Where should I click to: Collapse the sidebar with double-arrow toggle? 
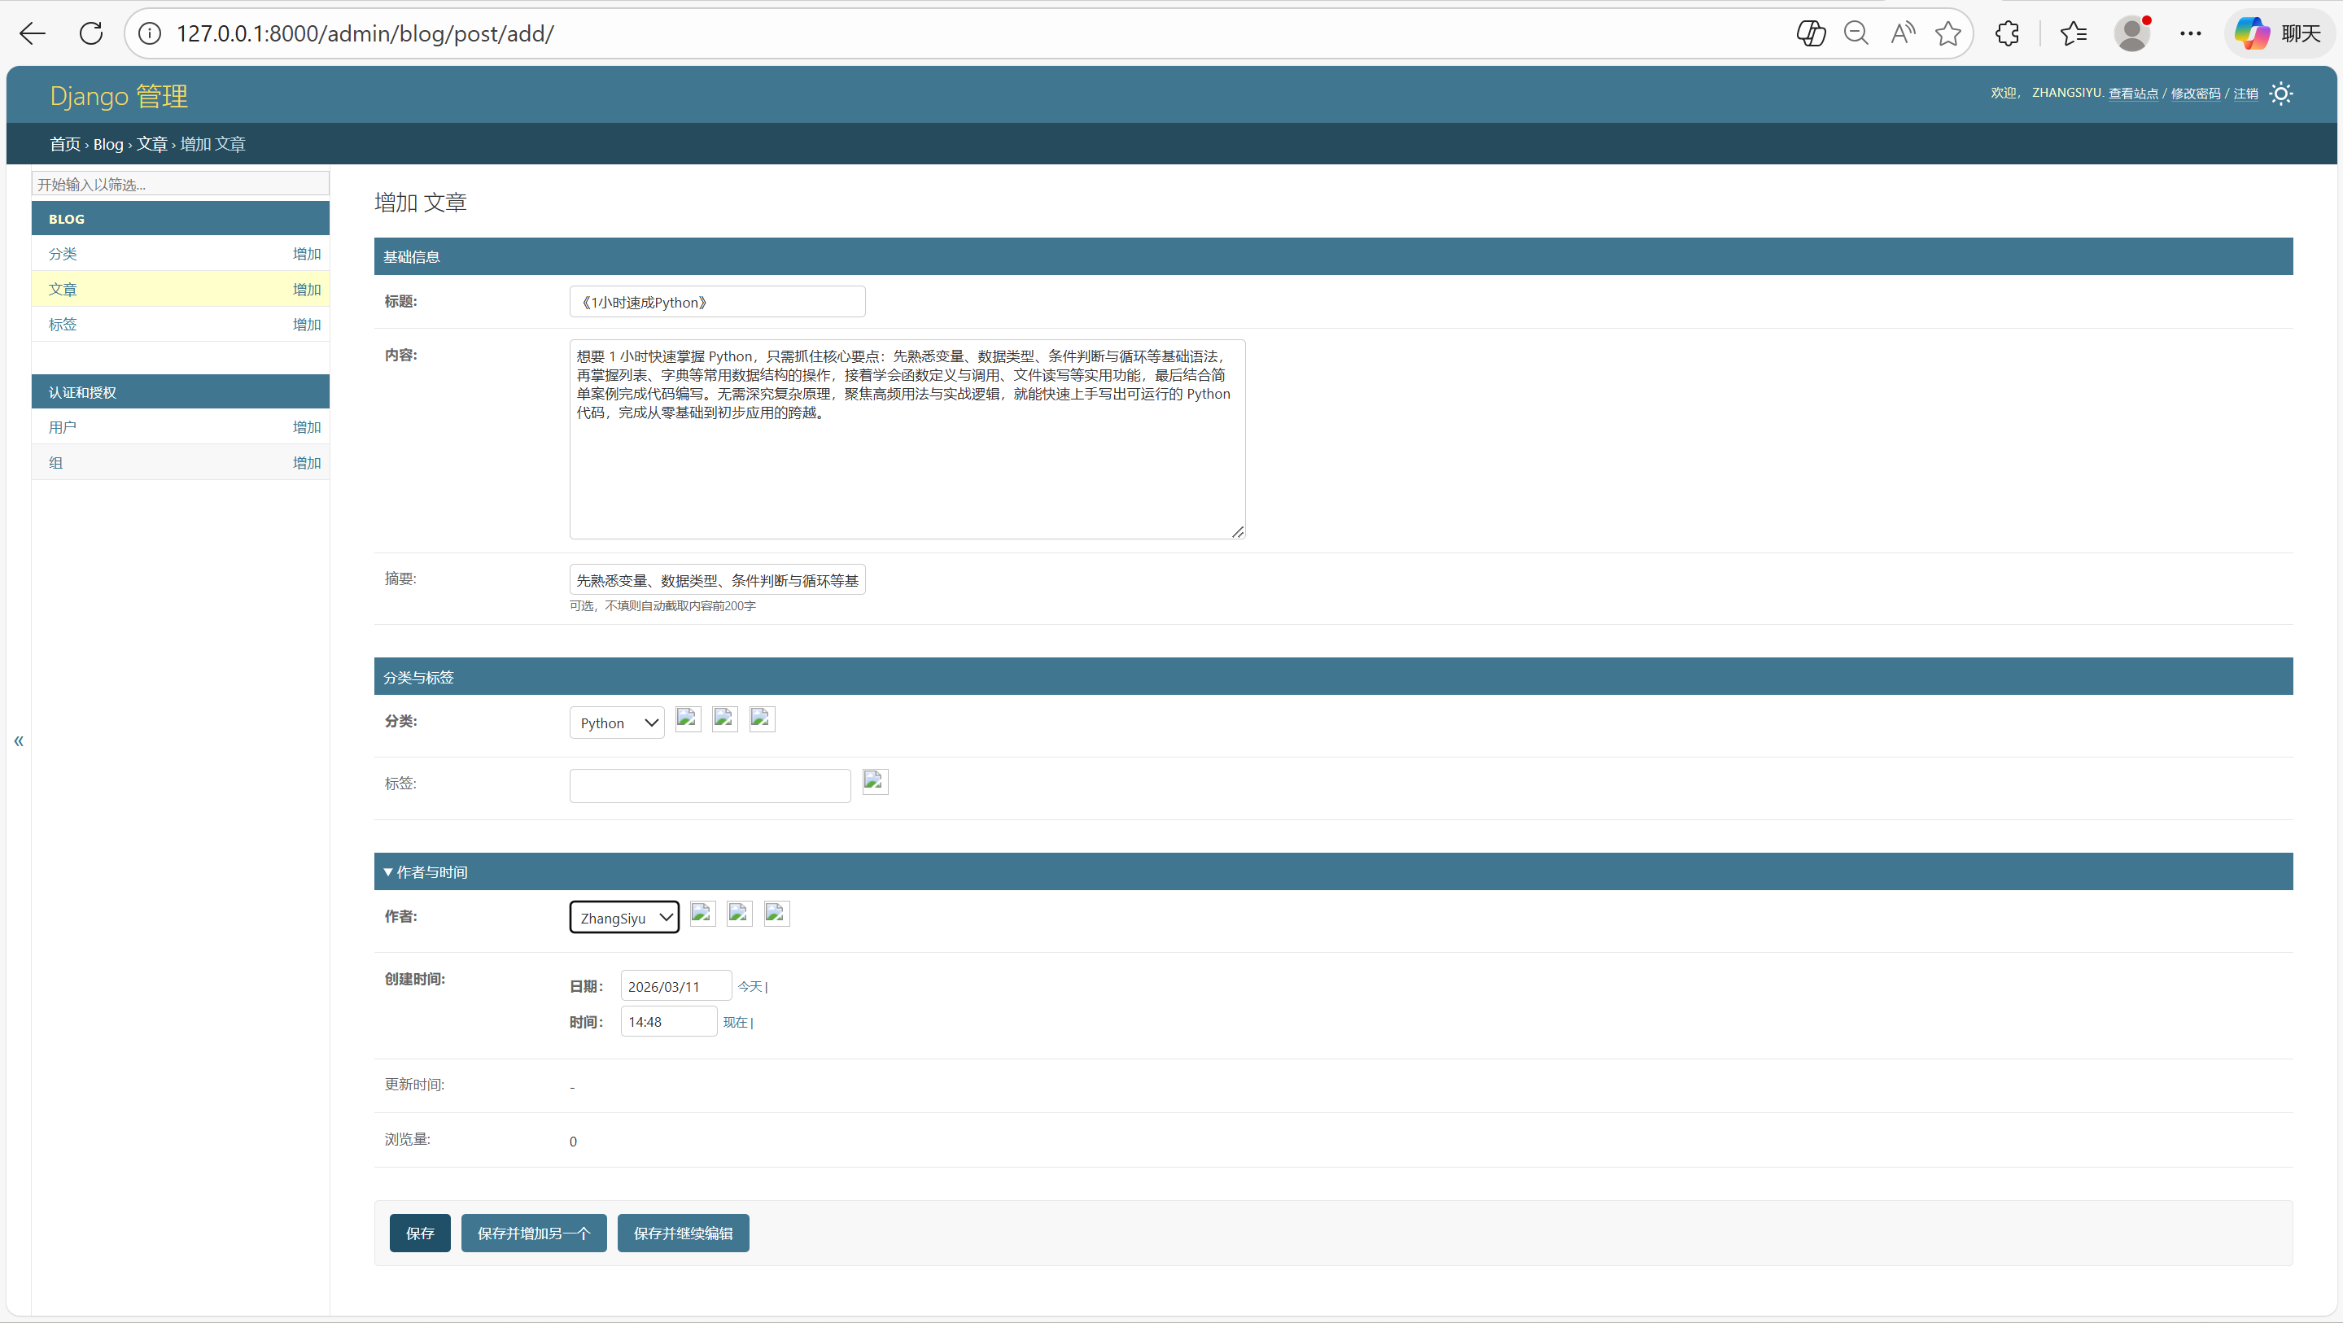pos(18,741)
